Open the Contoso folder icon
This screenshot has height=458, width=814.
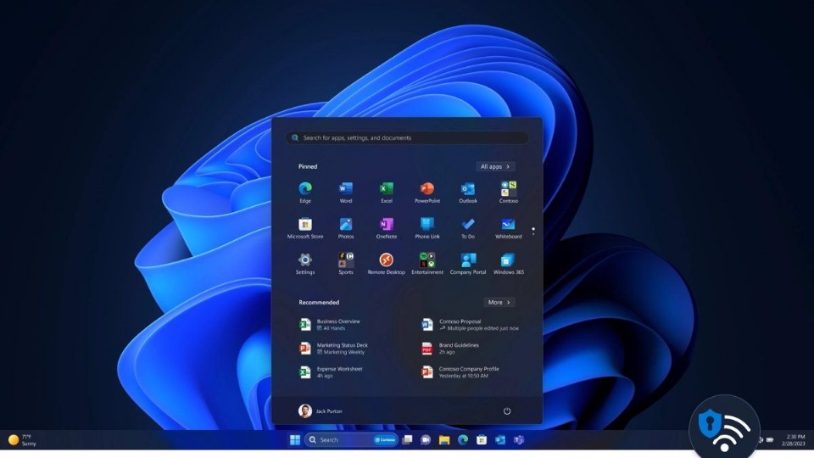[508, 193]
